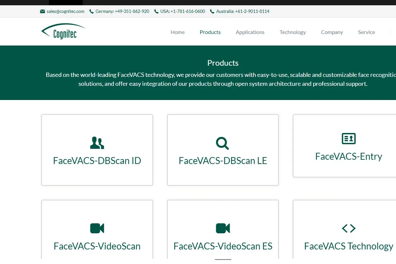The height and width of the screenshot is (264, 396).
Task: Open the FaceVACS-VideoScan ES title
Action: tap(223, 246)
